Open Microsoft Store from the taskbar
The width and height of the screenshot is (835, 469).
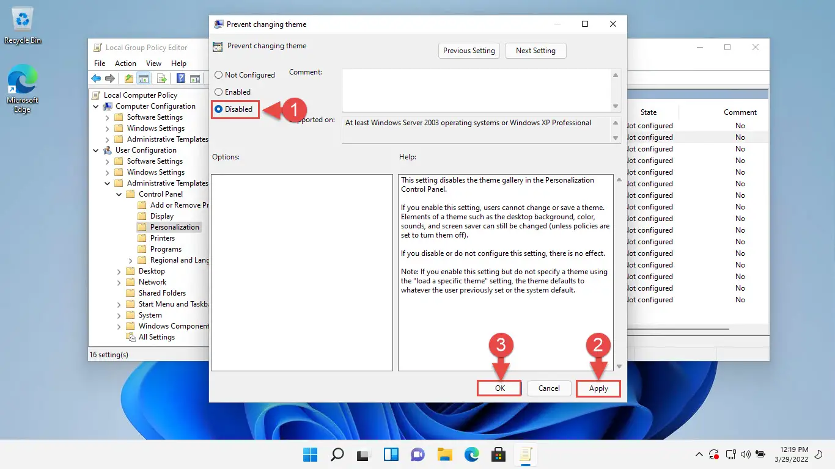(x=498, y=454)
